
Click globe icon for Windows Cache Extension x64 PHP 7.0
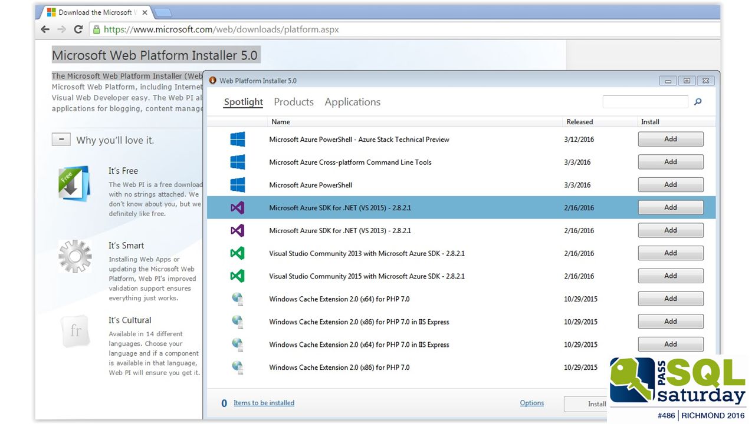[x=238, y=299]
